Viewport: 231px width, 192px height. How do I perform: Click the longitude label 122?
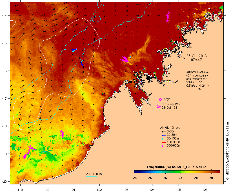pyautogui.click(x=99, y=190)
